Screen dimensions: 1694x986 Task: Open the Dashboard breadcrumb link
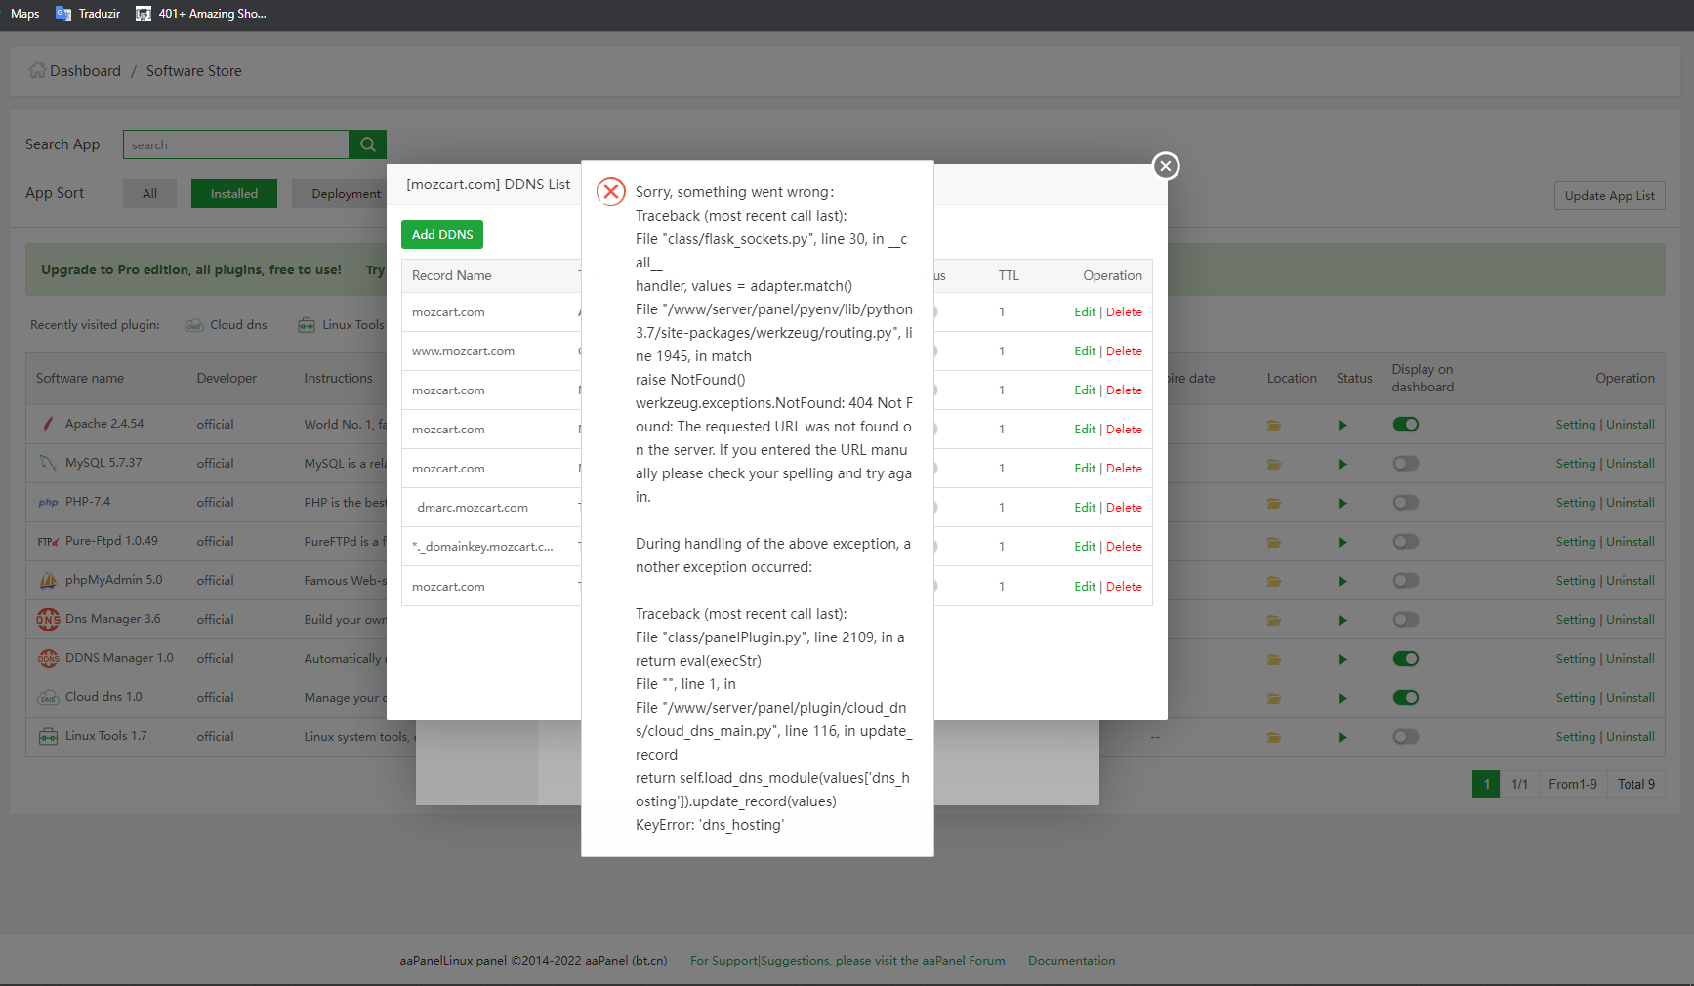(x=85, y=71)
